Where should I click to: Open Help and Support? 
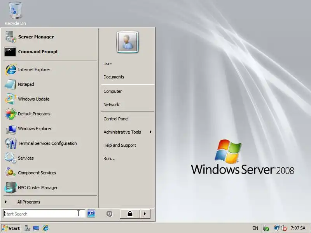click(x=120, y=145)
